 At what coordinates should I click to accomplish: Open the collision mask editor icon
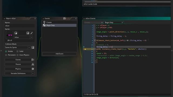pos(33,47)
